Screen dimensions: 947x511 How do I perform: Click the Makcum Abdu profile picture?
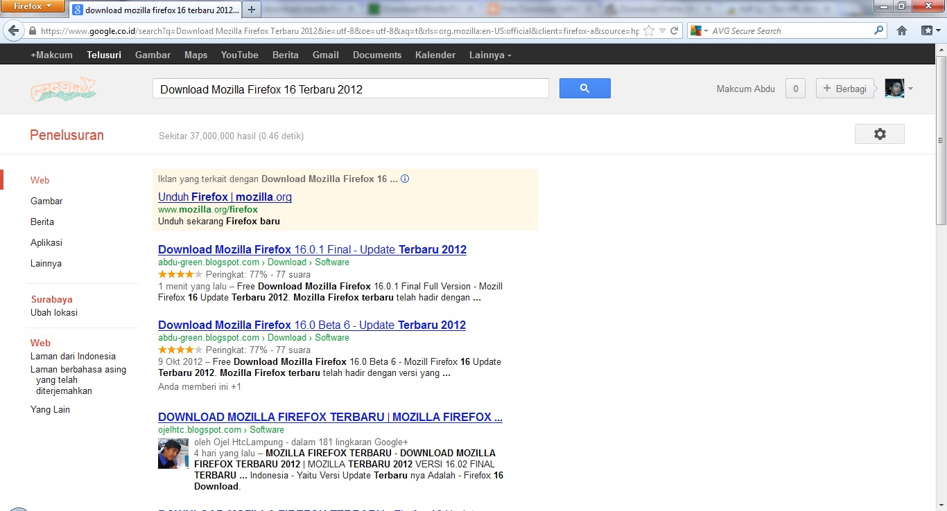pyautogui.click(x=894, y=89)
